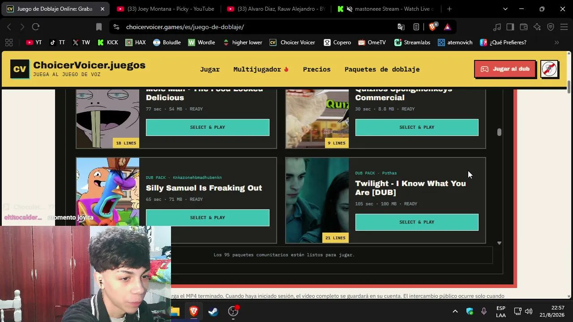Open the Boludle bookmark

[x=167, y=42]
